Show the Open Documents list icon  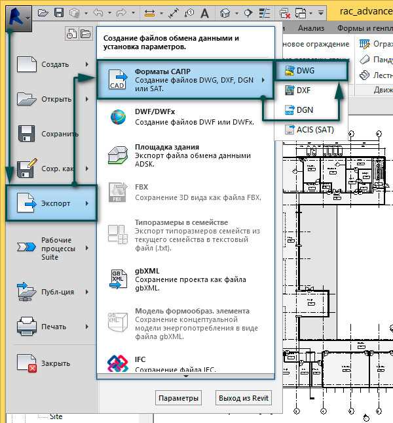pyautogui.click(x=86, y=33)
